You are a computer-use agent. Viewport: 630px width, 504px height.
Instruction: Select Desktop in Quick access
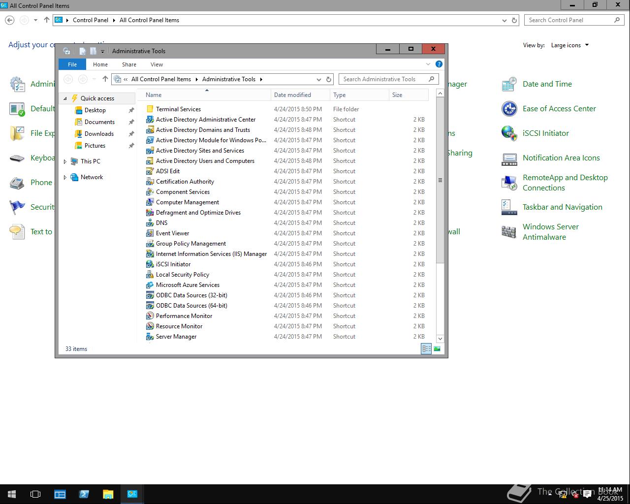(95, 110)
